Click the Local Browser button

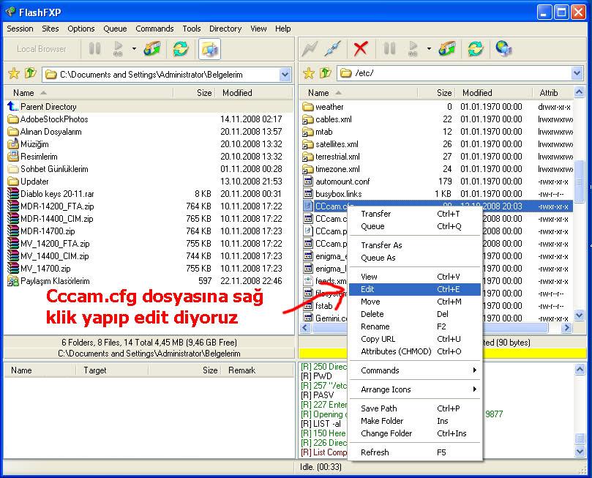point(42,49)
